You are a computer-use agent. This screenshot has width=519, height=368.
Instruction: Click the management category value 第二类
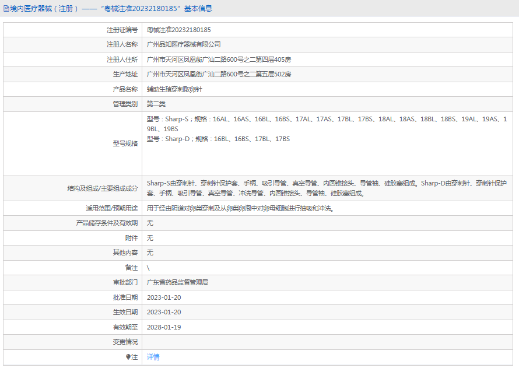(x=156, y=104)
